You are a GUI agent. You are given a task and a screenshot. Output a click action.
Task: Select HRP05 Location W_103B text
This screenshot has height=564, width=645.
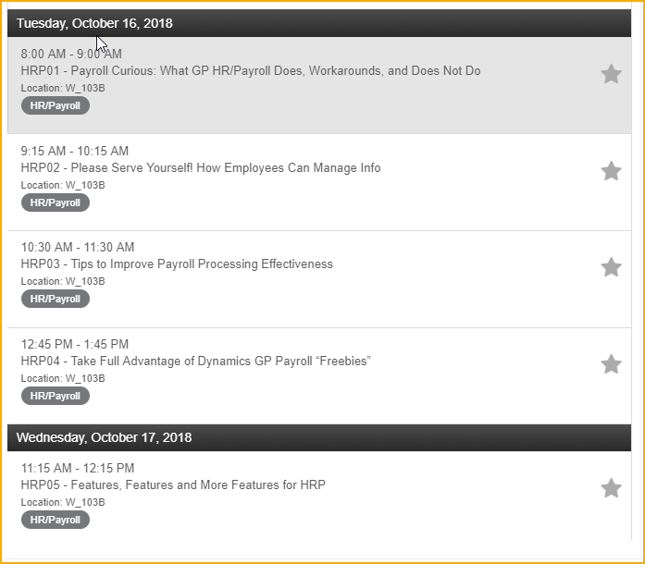tap(63, 502)
